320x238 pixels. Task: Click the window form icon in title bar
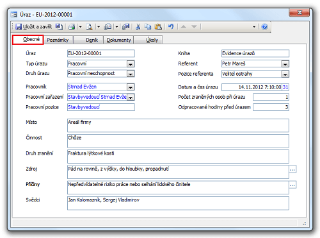(x=14, y=15)
